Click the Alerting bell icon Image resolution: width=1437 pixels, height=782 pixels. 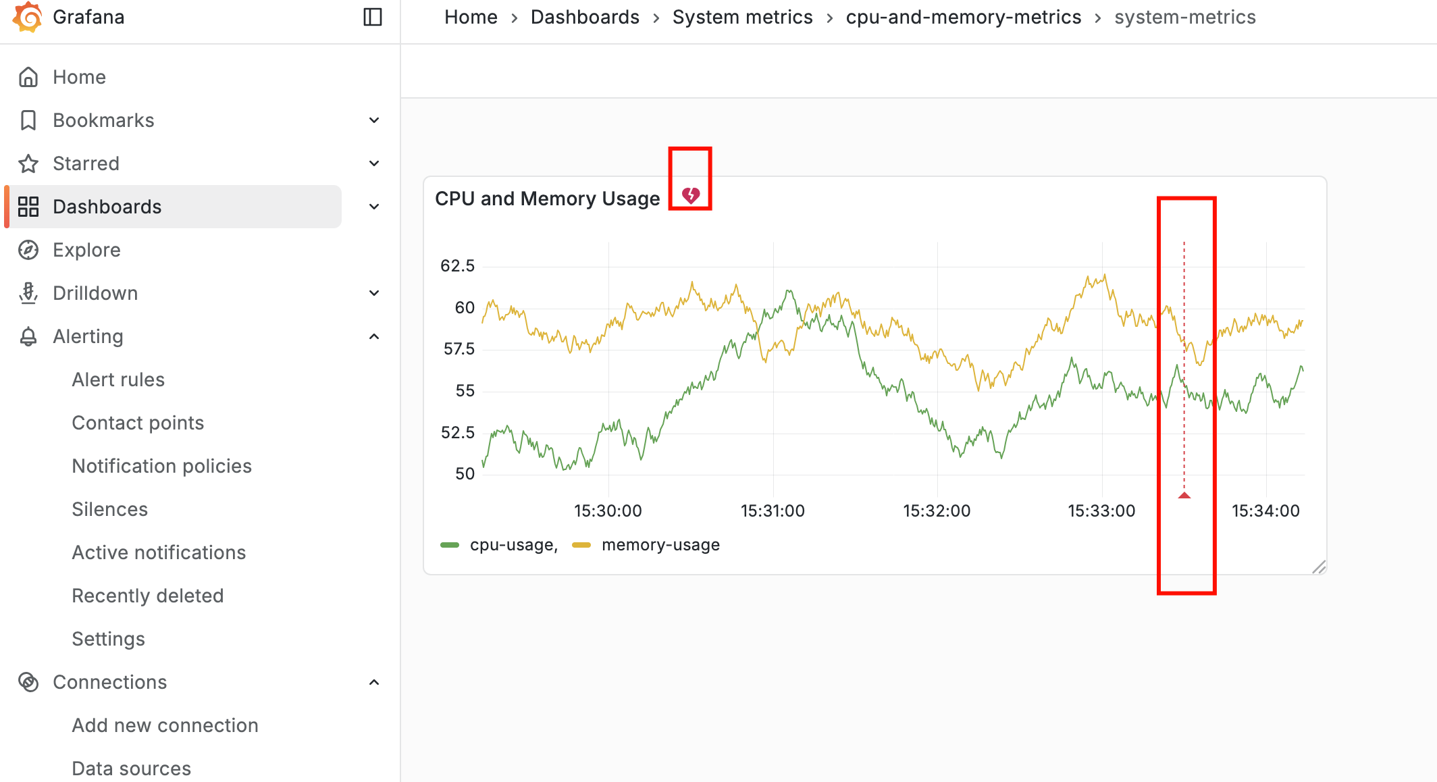point(28,336)
